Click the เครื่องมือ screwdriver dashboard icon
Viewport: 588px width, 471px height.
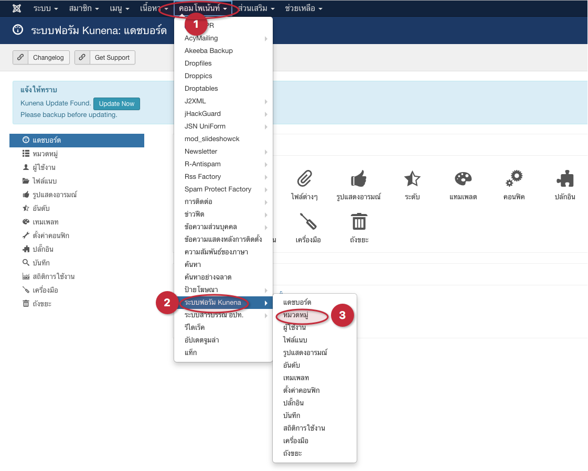click(308, 222)
